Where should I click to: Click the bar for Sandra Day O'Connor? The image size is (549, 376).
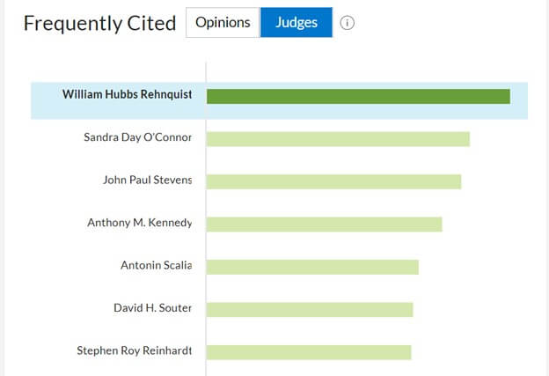pyautogui.click(x=338, y=139)
